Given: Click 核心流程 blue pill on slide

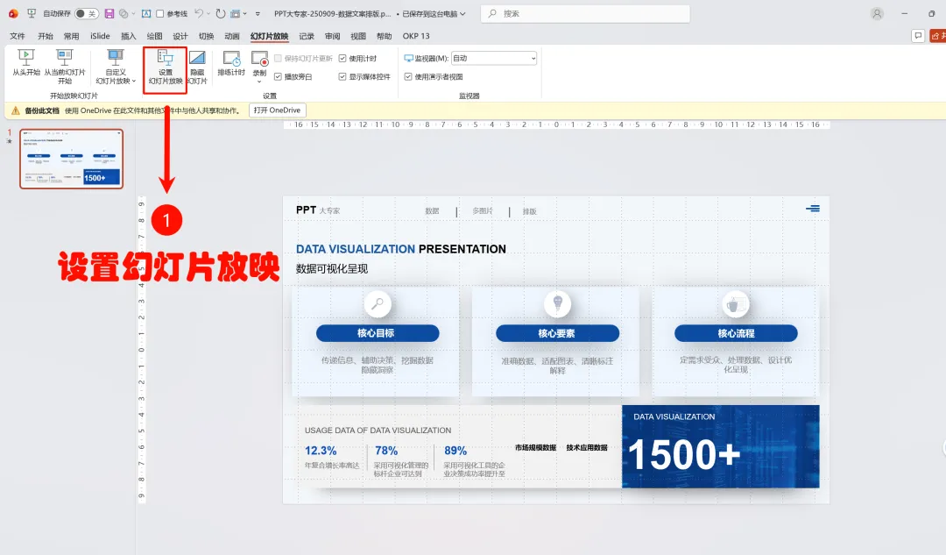Looking at the screenshot, I should coord(736,333).
